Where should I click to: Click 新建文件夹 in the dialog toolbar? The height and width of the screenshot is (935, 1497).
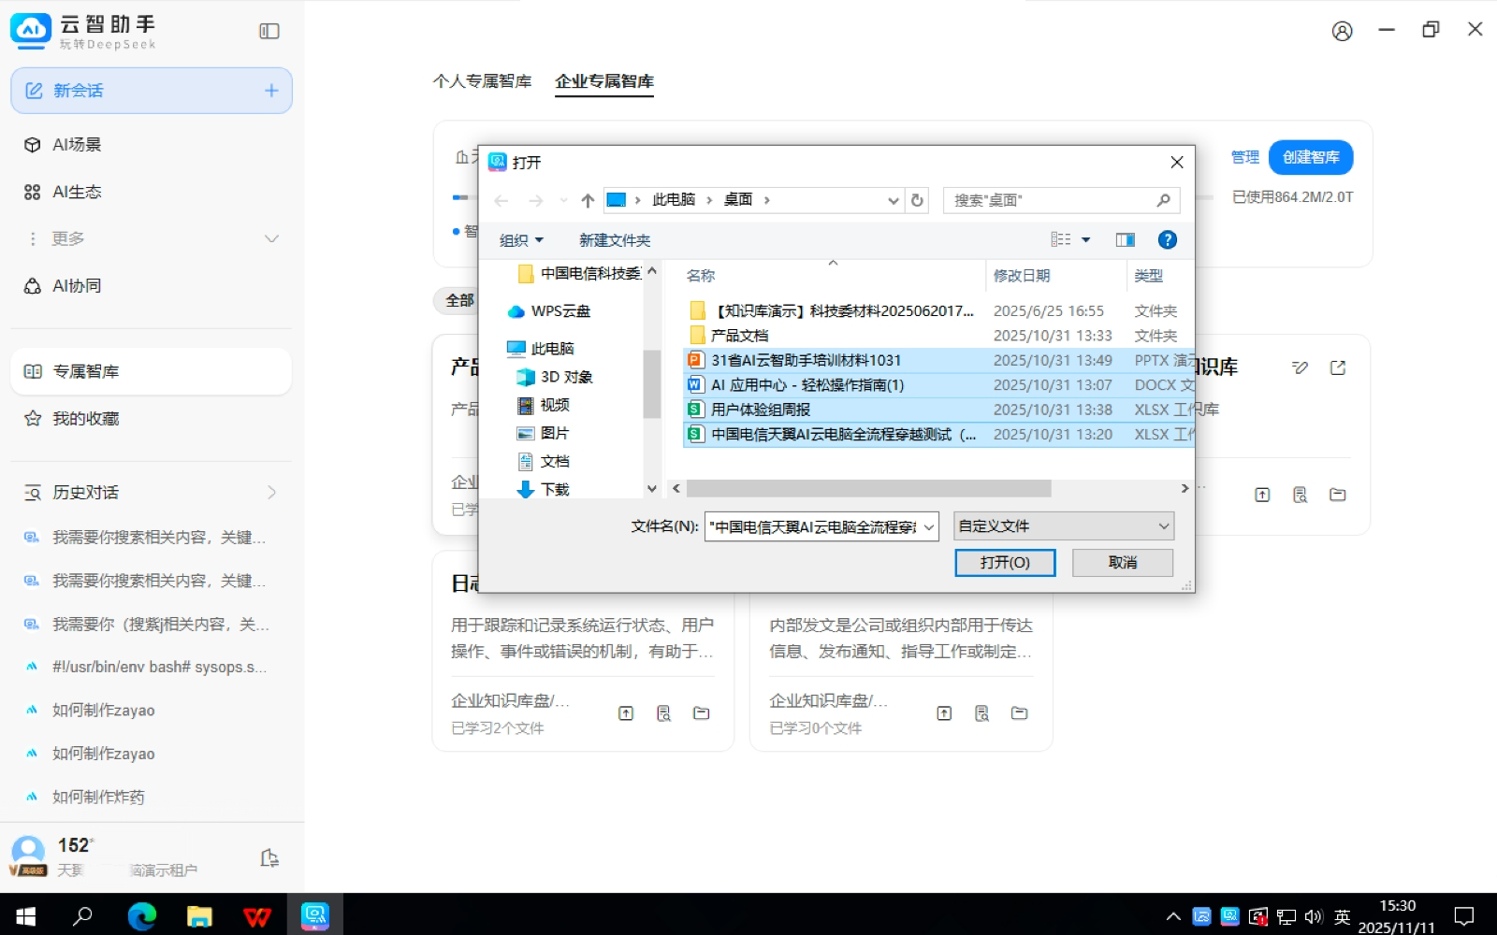click(x=615, y=240)
